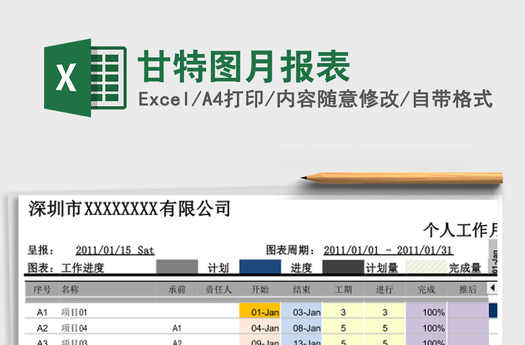
Task: Click the 结束 column header
Action: (x=302, y=289)
